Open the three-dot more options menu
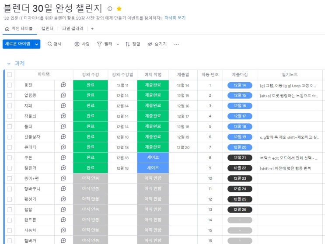Viewport: 325px width, 244px height. [177, 44]
